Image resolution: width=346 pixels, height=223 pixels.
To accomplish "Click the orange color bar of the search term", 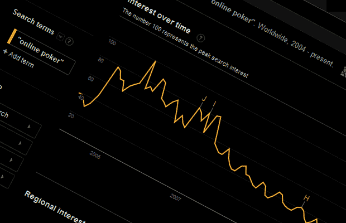I will click(x=12, y=36).
